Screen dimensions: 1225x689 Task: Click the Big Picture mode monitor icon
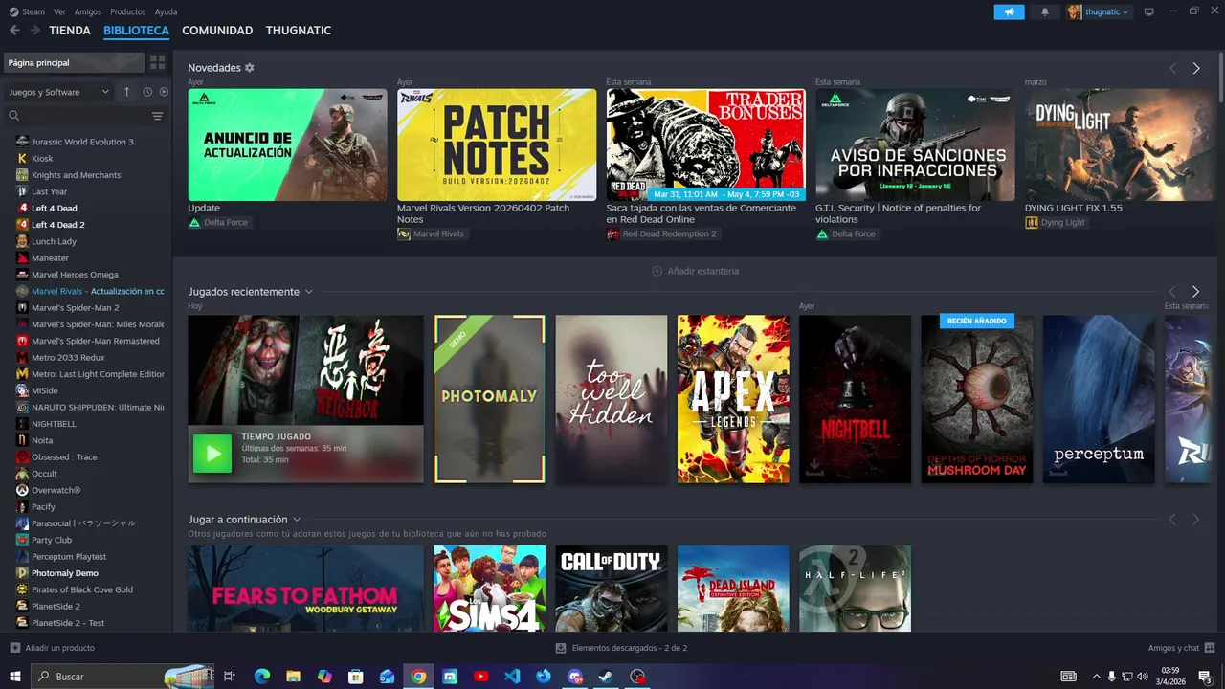(x=1149, y=11)
